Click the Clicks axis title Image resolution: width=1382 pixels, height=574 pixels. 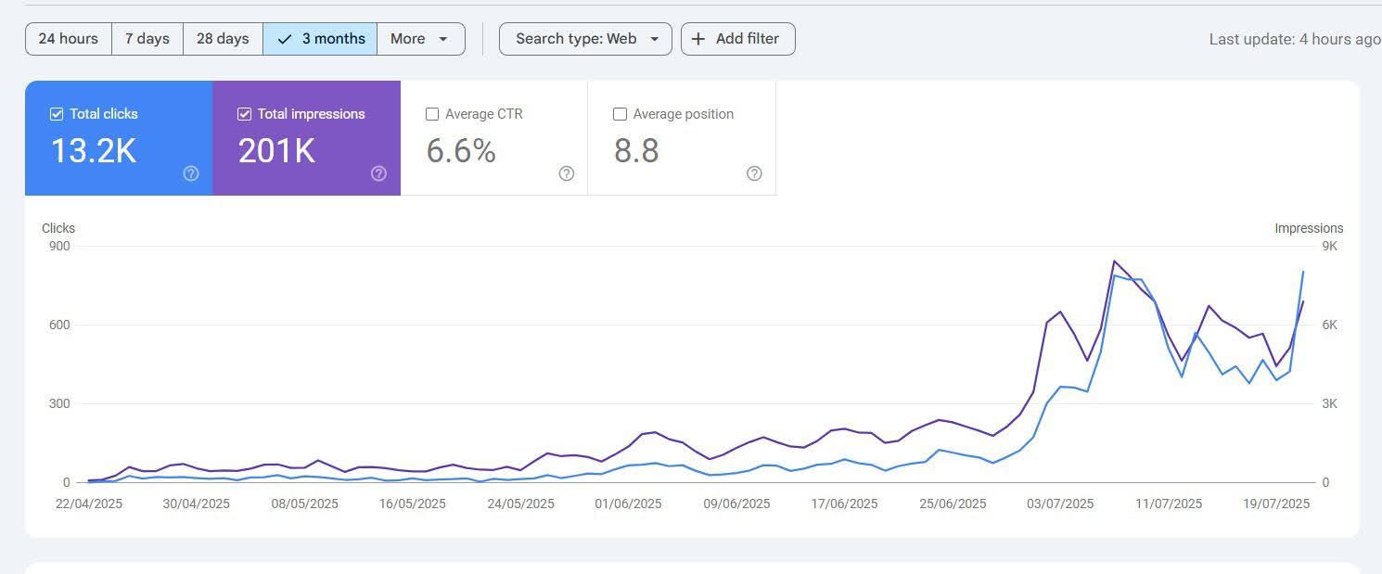(58, 228)
